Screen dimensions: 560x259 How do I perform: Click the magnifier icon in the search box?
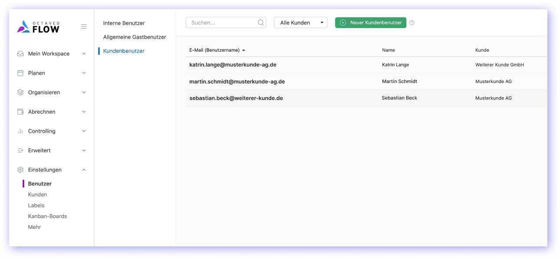(x=261, y=23)
